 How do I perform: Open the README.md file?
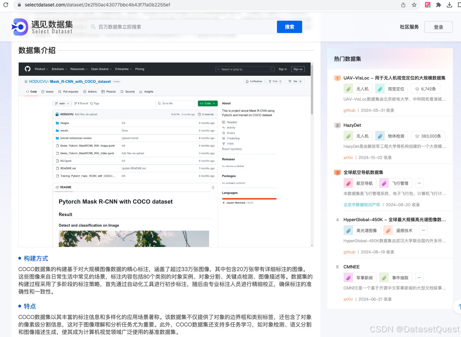68,168
